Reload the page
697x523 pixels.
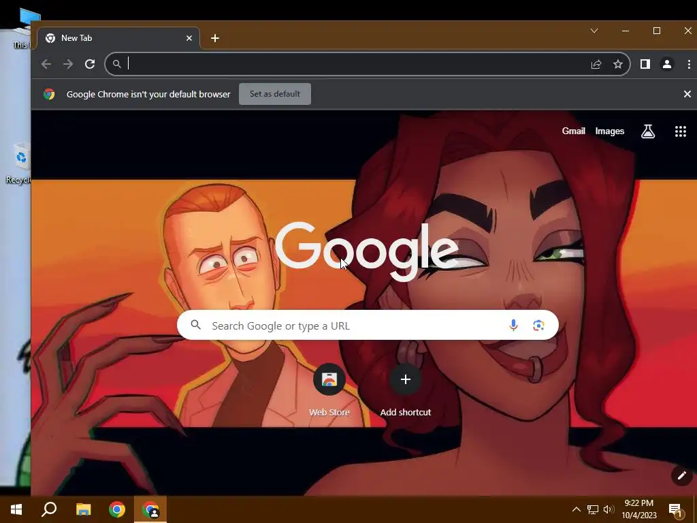(90, 64)
